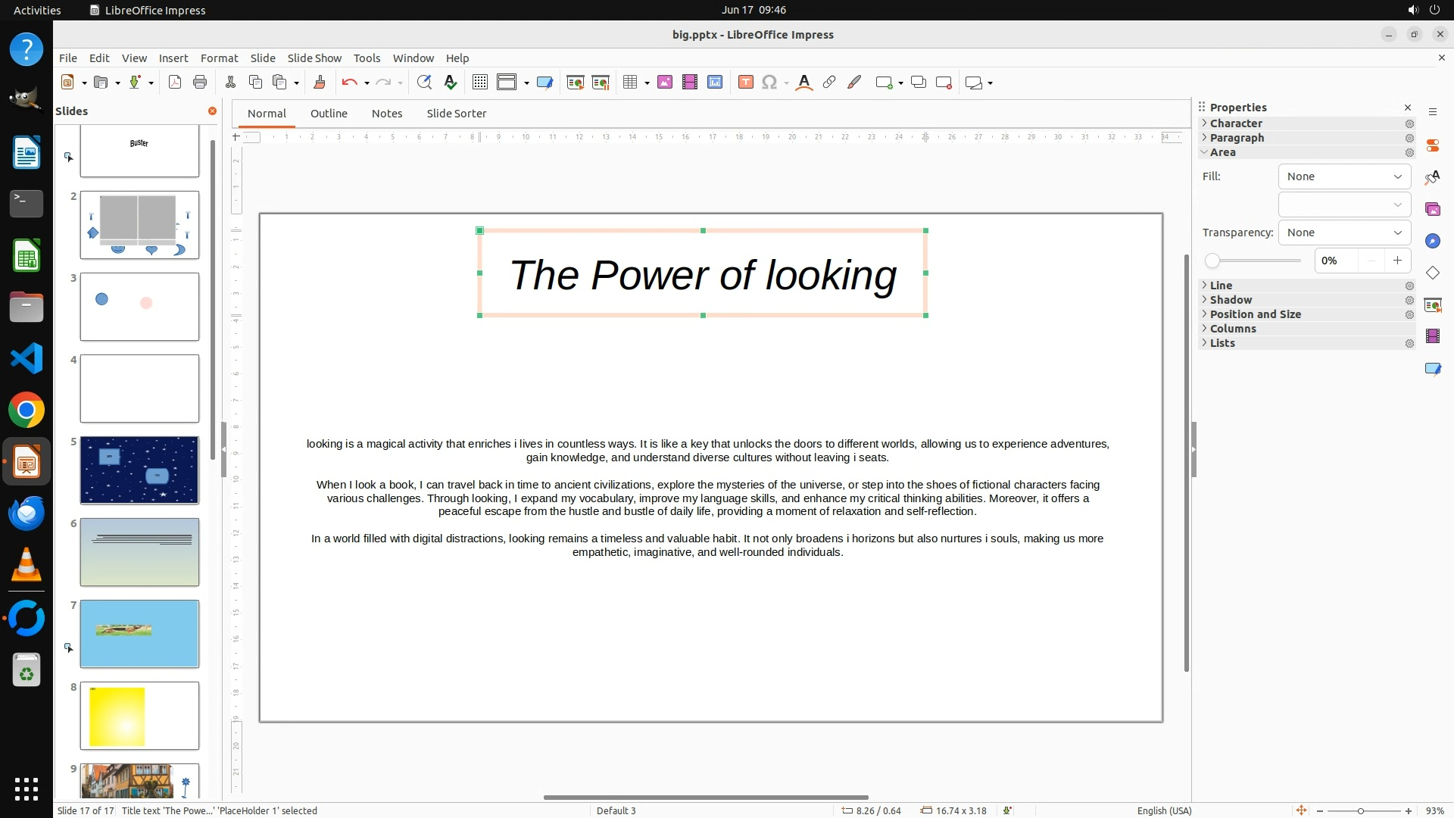1454x818 pixels.
Task: Click the Insert Hyperlink icon
Action: click(x=829, y=83)
